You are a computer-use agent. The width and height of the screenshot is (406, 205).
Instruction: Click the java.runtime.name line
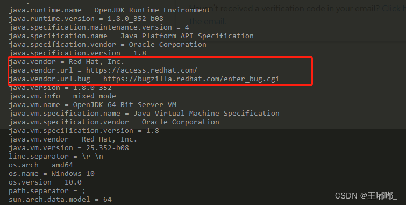[x=110, y=10]
